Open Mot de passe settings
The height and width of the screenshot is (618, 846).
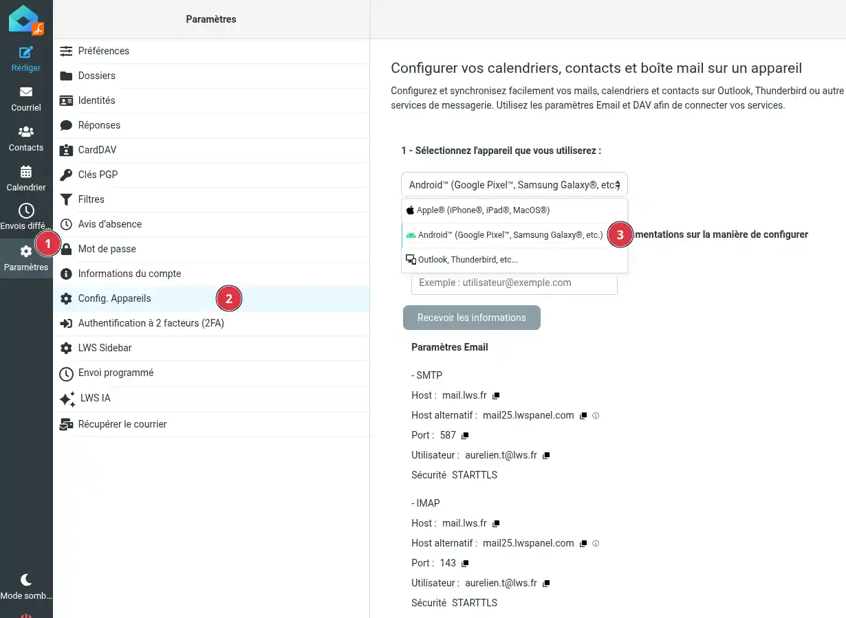point(211,249)
